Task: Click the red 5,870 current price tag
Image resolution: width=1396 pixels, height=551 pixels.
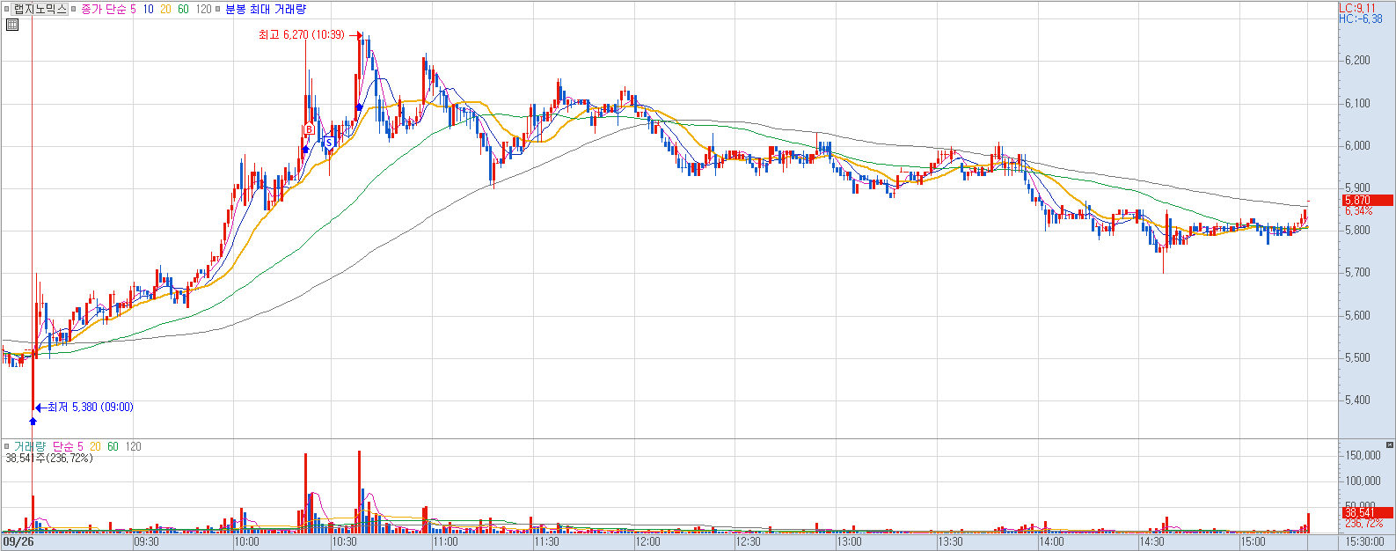Action: [x=1366, y=201]
